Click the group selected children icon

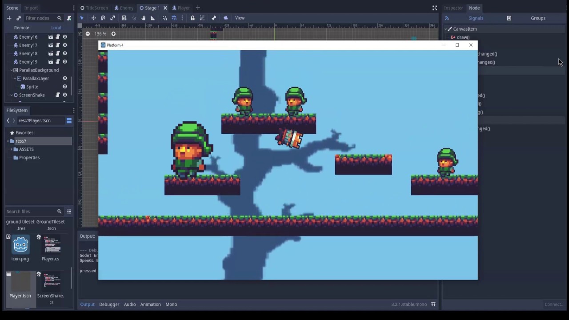pos(202,18)
